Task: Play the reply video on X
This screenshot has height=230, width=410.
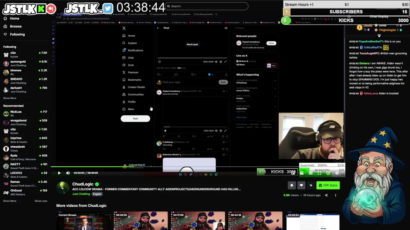Action: [x=165, y=131]
